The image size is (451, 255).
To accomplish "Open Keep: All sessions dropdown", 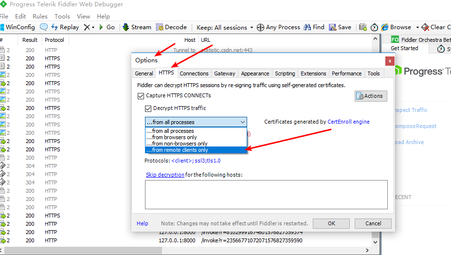I will tap(225, 27).
